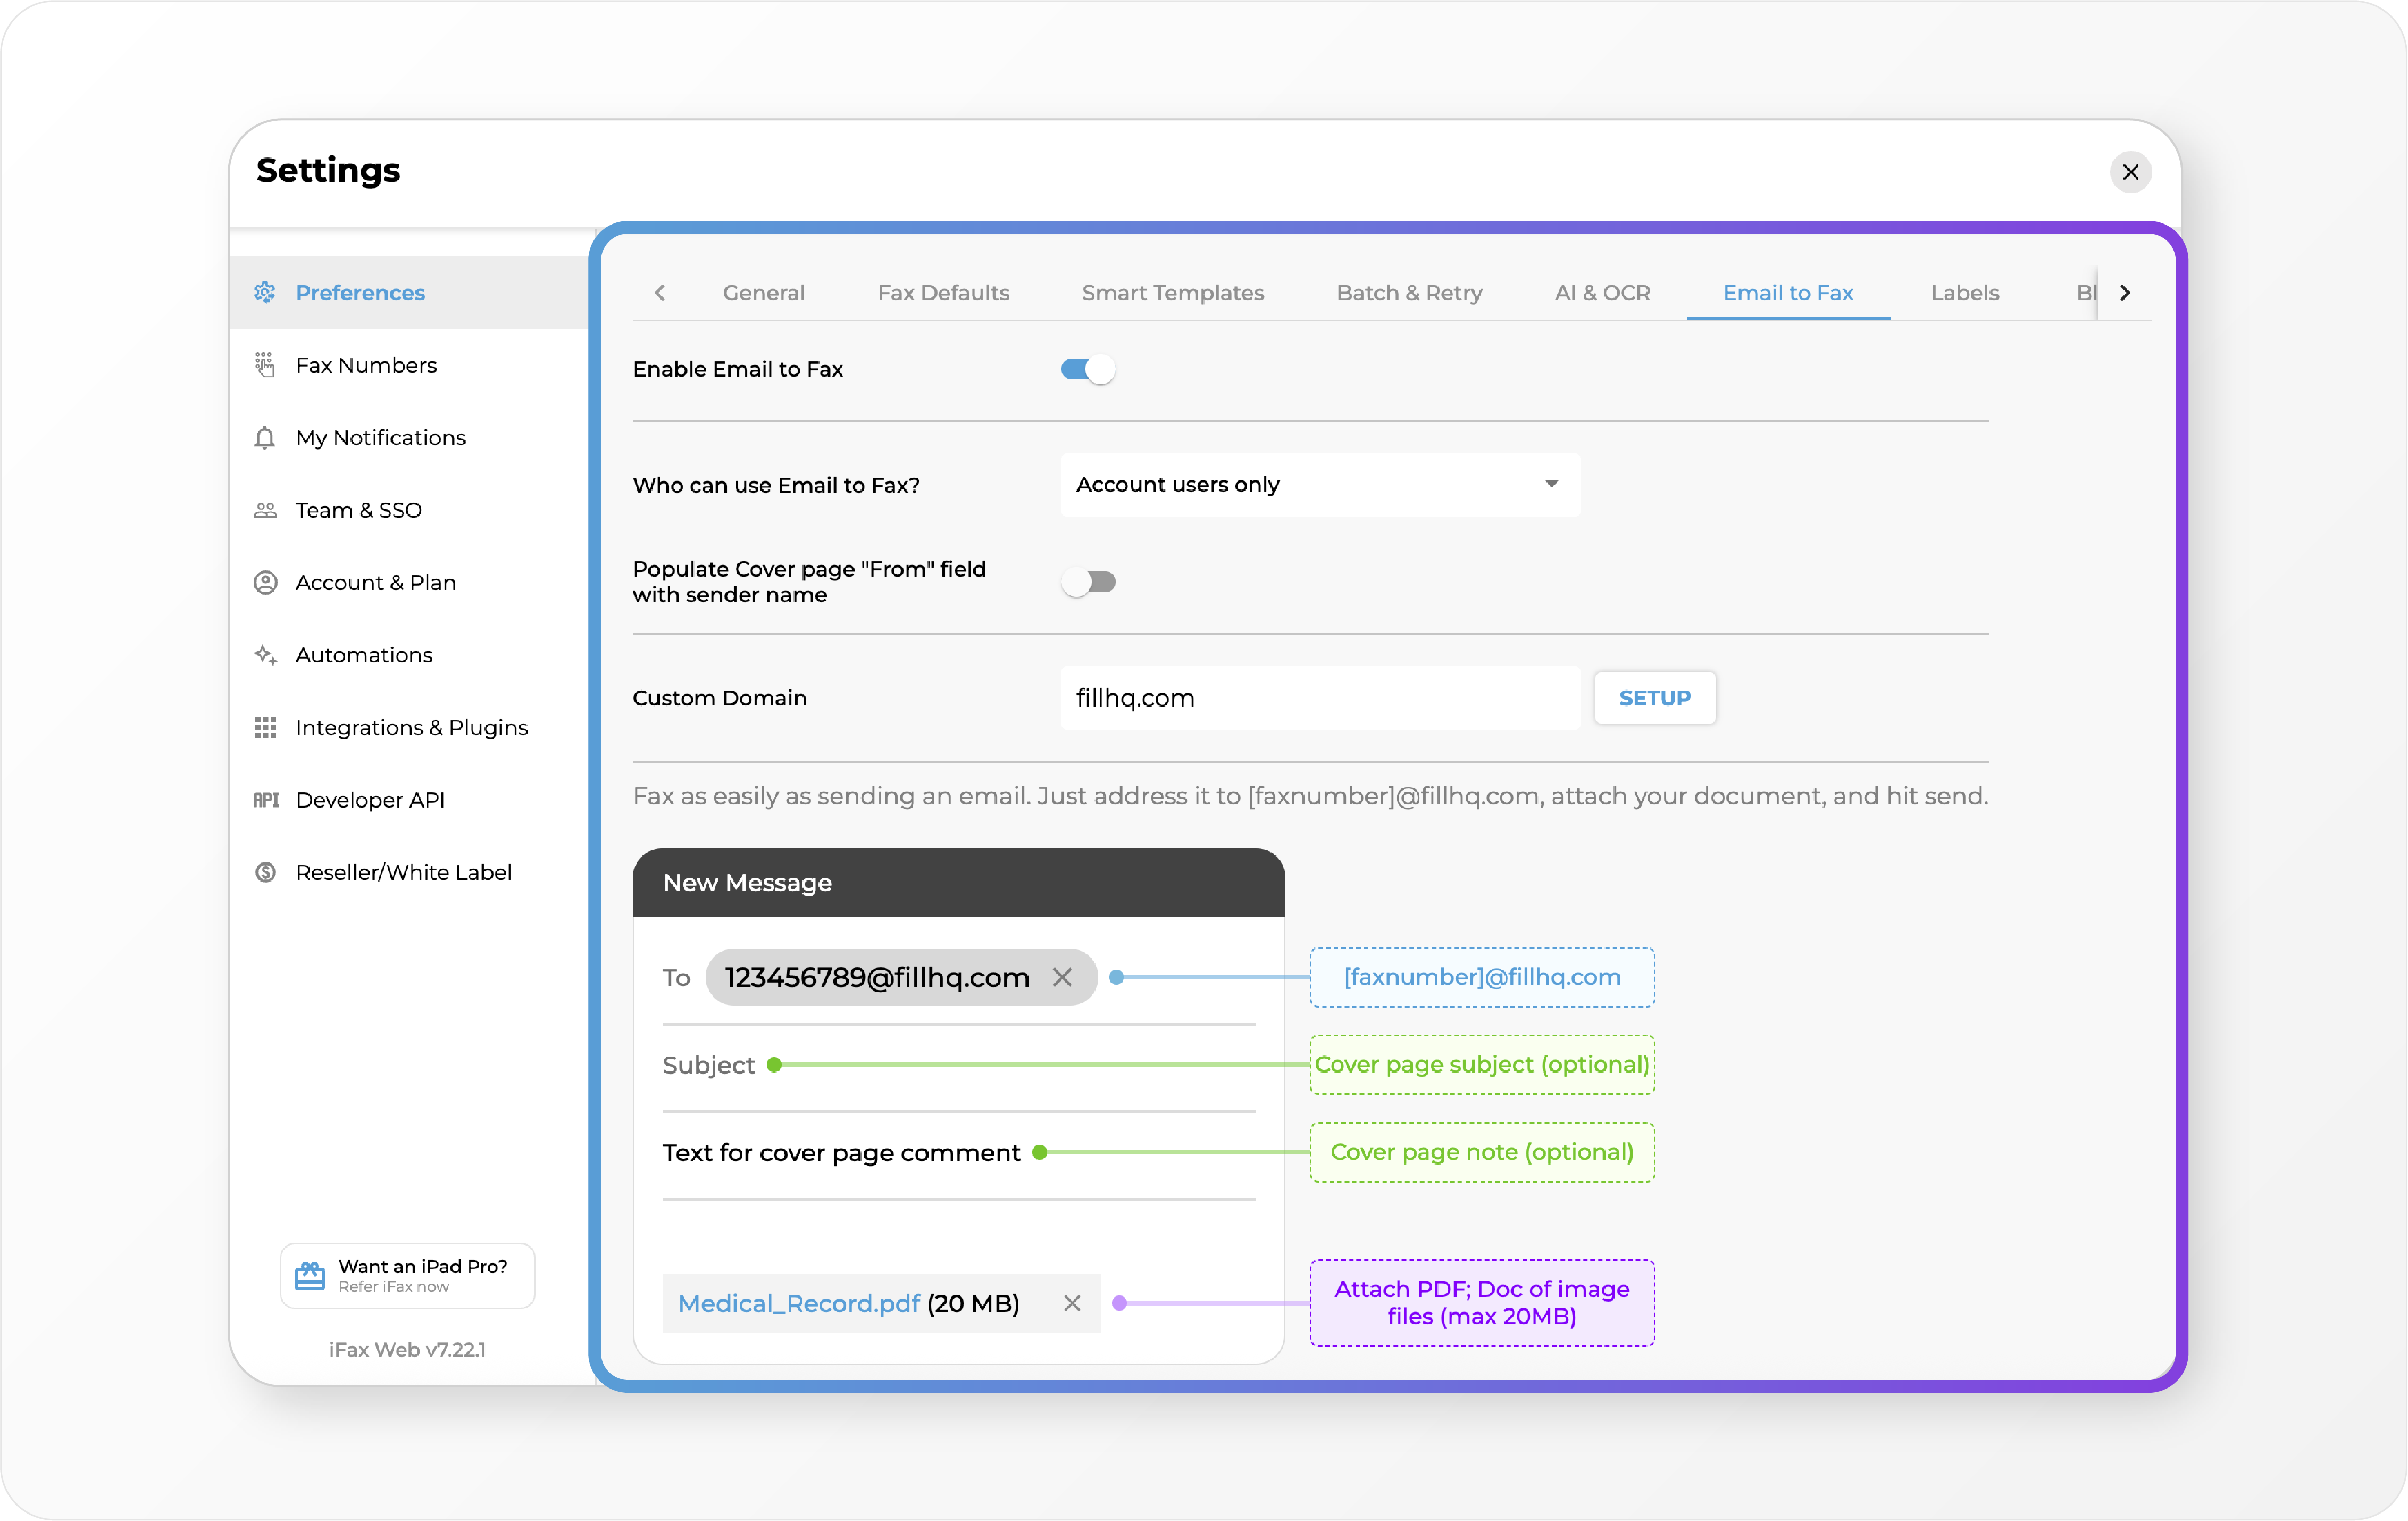Open Integrations & Plugins grid icon
The height and width of the screenshot is (1521, 2408).
(x=265, y=727)
